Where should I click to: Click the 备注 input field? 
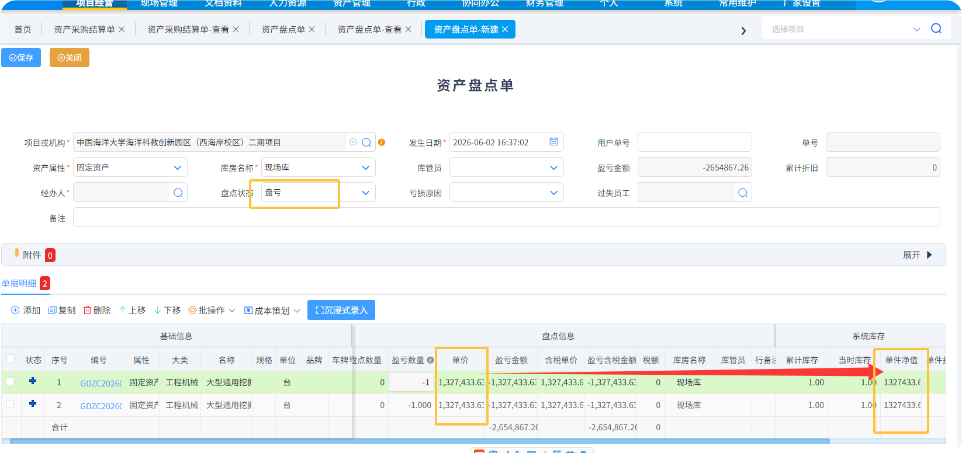[506, 218]
